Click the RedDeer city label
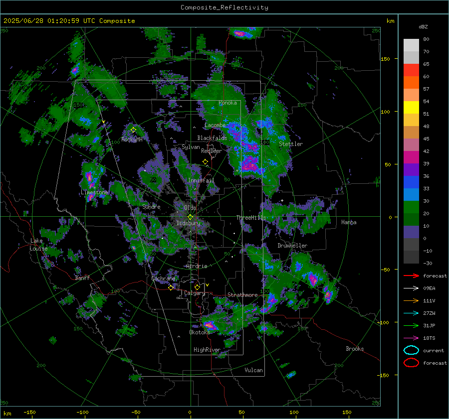Viewport: 449px width, 419px height. (212, 151)
